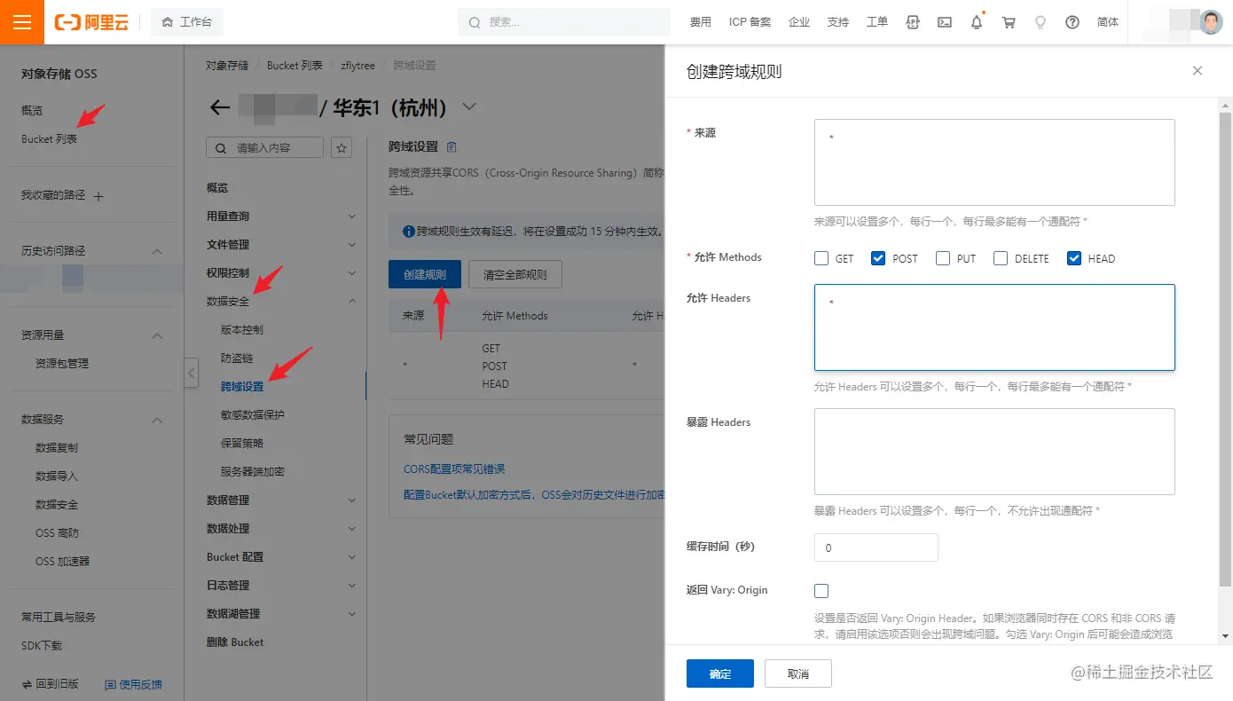Viewport: 1233px width, 701px height.
Task: Click the back arrow beside bucket name
Action: coord(220,108)
